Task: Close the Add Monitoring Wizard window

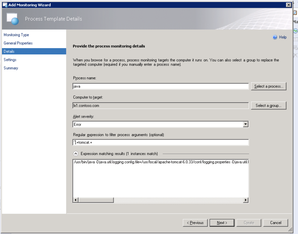Action: [288, 4]
